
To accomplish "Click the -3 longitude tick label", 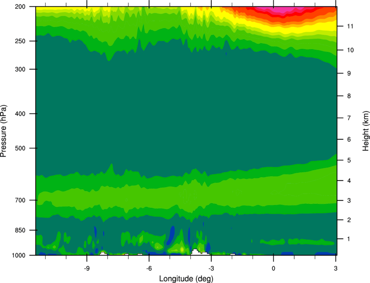I will (x=211, y=268).
